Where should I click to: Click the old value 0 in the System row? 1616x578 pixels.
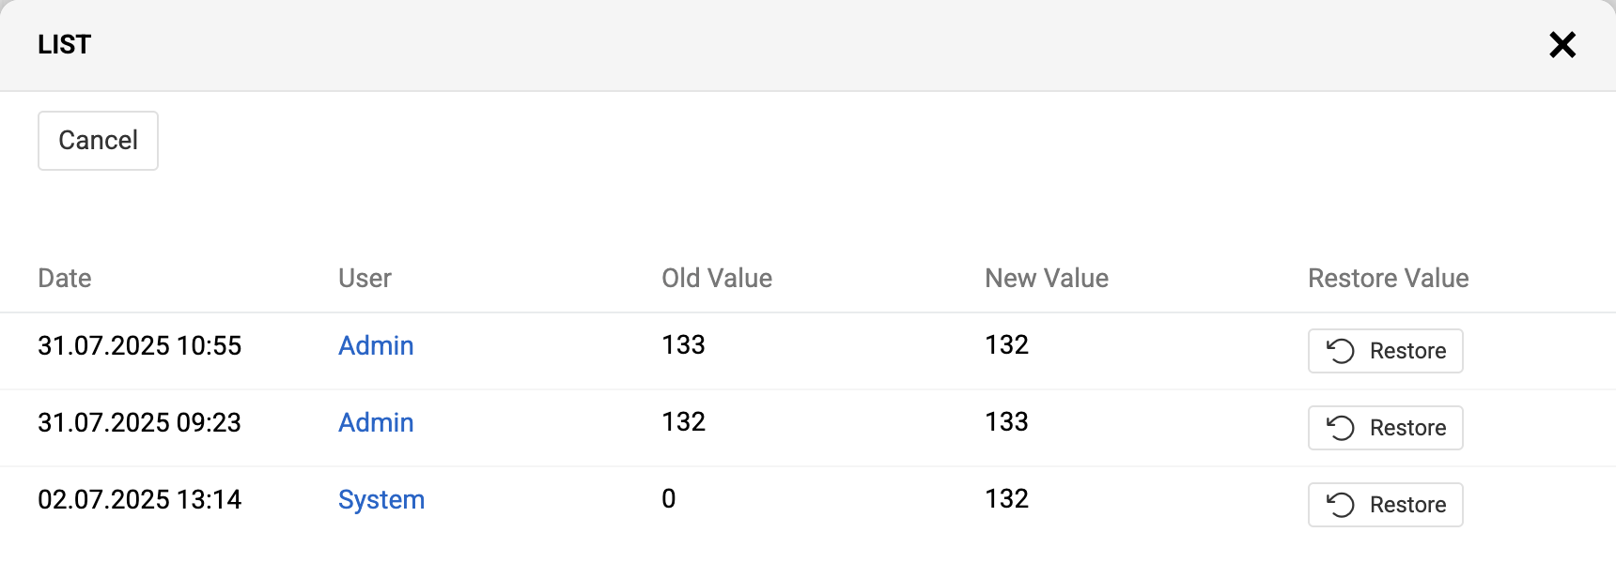tap(668, 498)
